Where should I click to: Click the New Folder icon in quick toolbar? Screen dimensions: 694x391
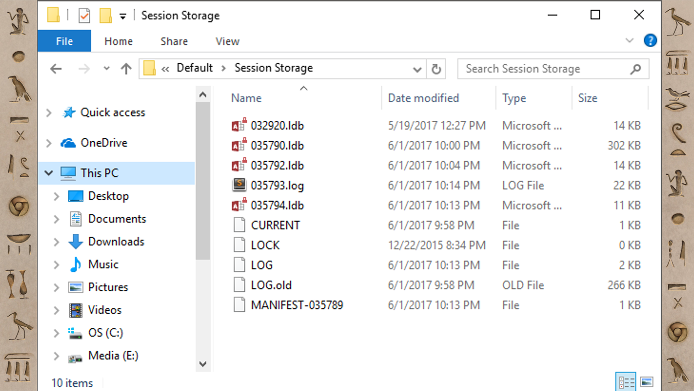click(105, 16)
